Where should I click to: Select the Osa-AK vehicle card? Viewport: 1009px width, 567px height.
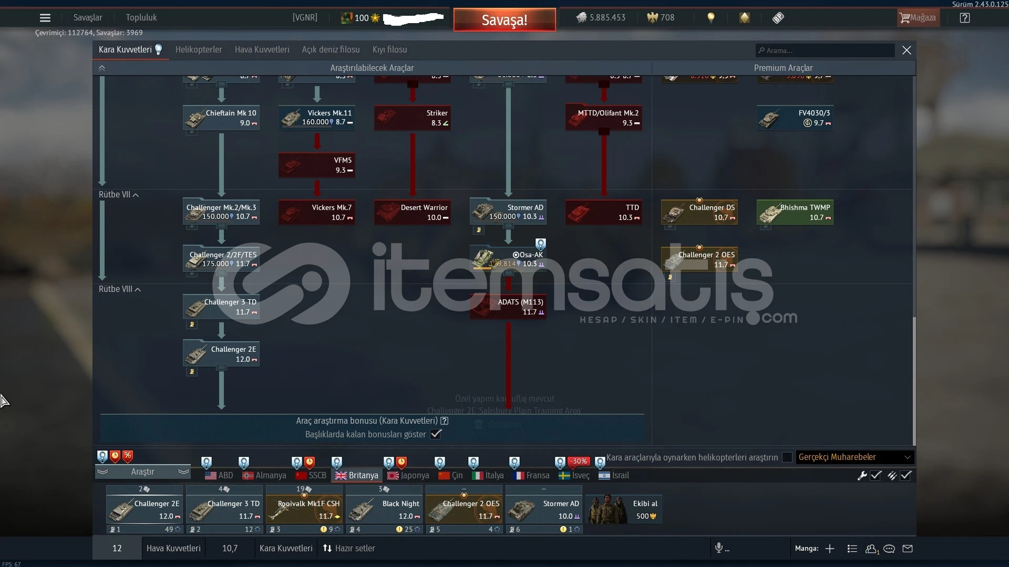[x=508, y=259]
